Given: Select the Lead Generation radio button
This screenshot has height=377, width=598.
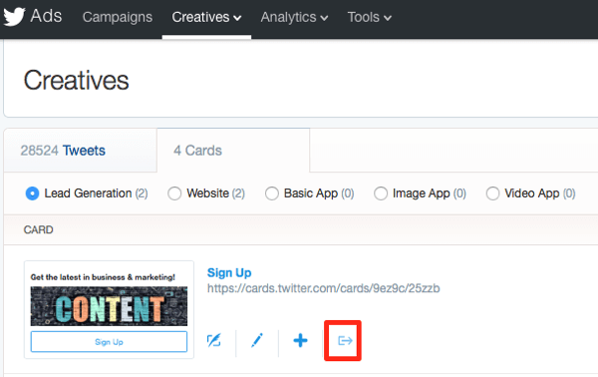Looking at the screenshot, I should coord(33,193).
